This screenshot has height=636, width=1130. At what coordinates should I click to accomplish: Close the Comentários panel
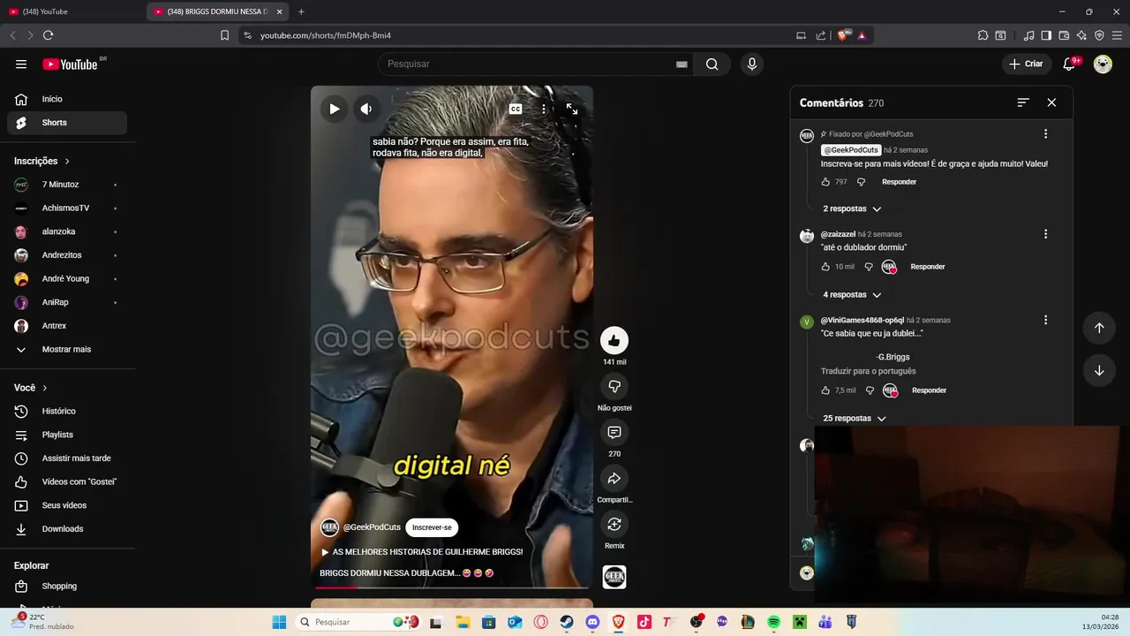click(x=1051, y=102)
